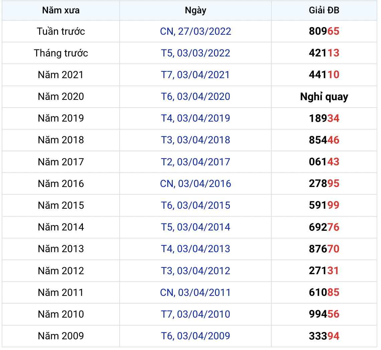Select the CN, 03/04/2016 date link

coord(196,184)
